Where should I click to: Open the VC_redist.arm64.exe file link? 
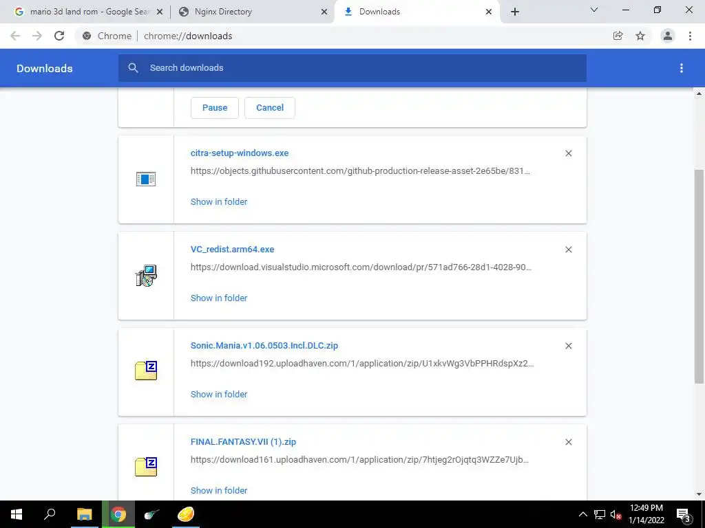pos(233,249)
